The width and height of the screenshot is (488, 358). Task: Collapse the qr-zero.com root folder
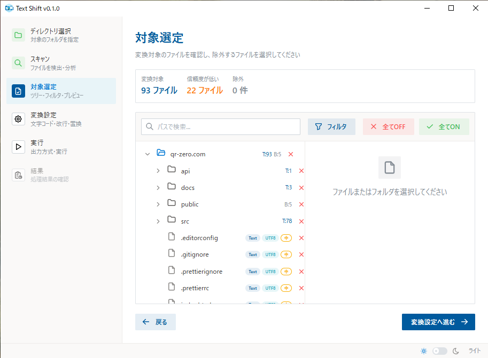point(148,154)
